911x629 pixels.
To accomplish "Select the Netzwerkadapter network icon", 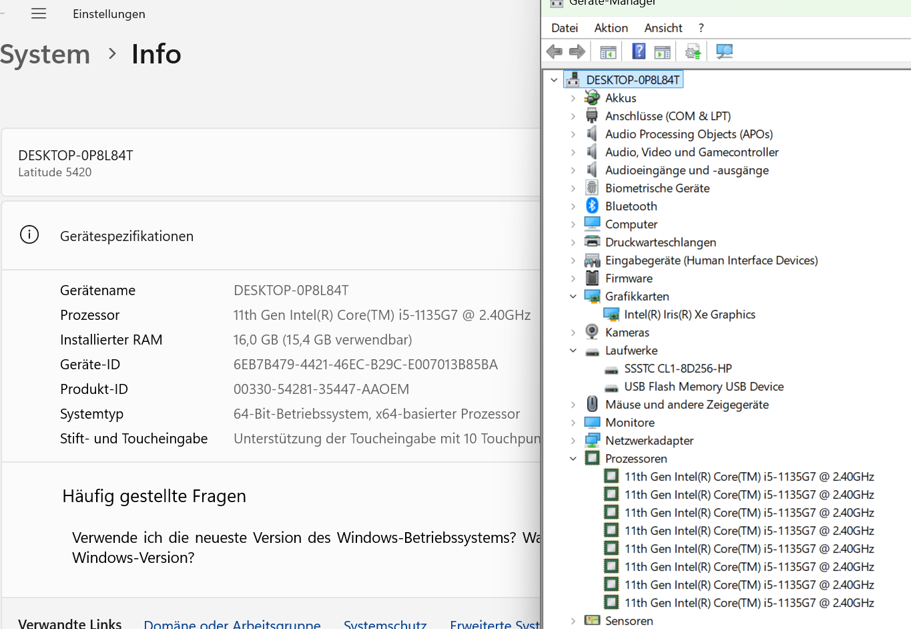I will 592,440.
